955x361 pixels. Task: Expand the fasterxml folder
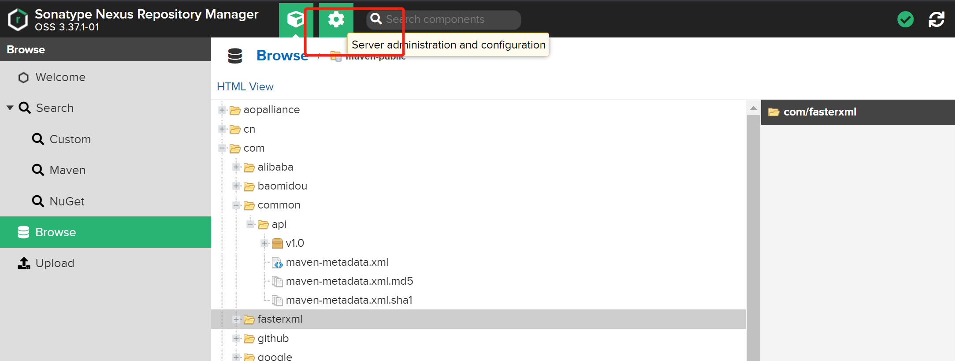(x=237, y=320)
